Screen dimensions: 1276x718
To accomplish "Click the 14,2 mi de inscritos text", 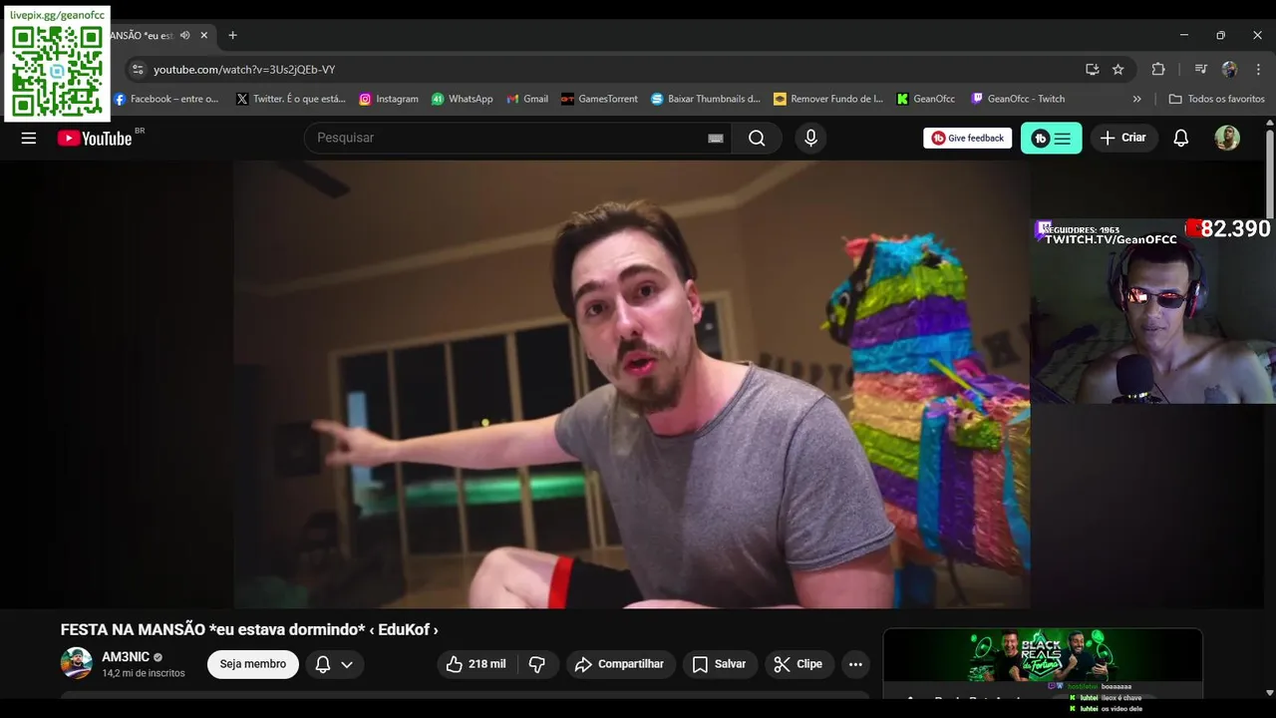I will tap(144, 673).
